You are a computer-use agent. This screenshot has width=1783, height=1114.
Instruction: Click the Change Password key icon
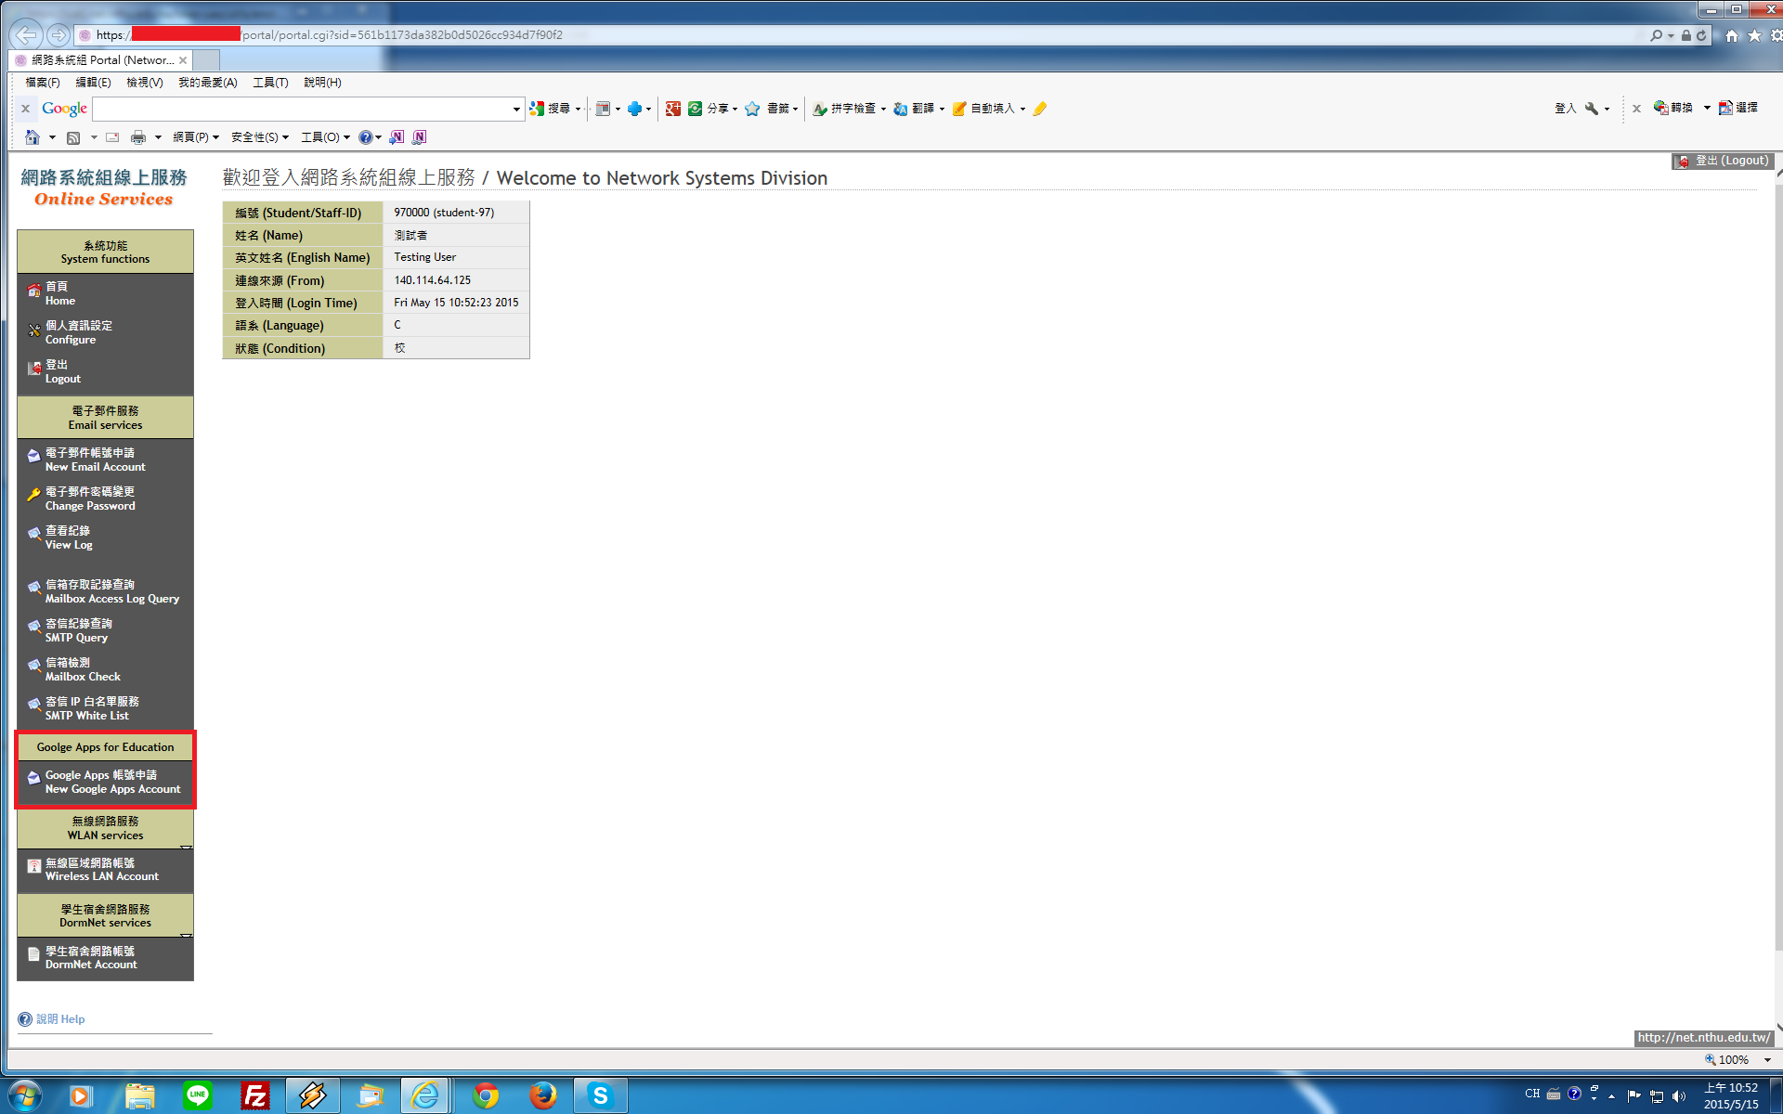[x=34, y=496]
